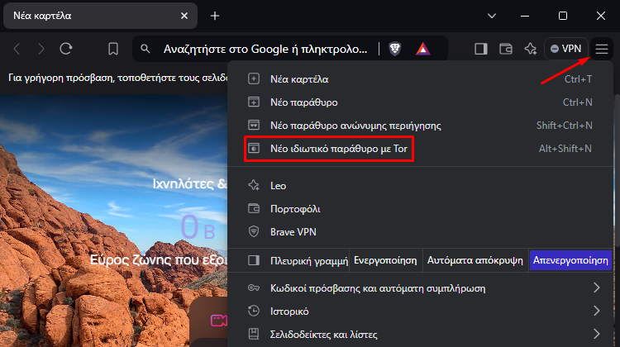This screenshot has height=347, width=620.
Task: Click the address bar search field
Action: pos(265,49)
